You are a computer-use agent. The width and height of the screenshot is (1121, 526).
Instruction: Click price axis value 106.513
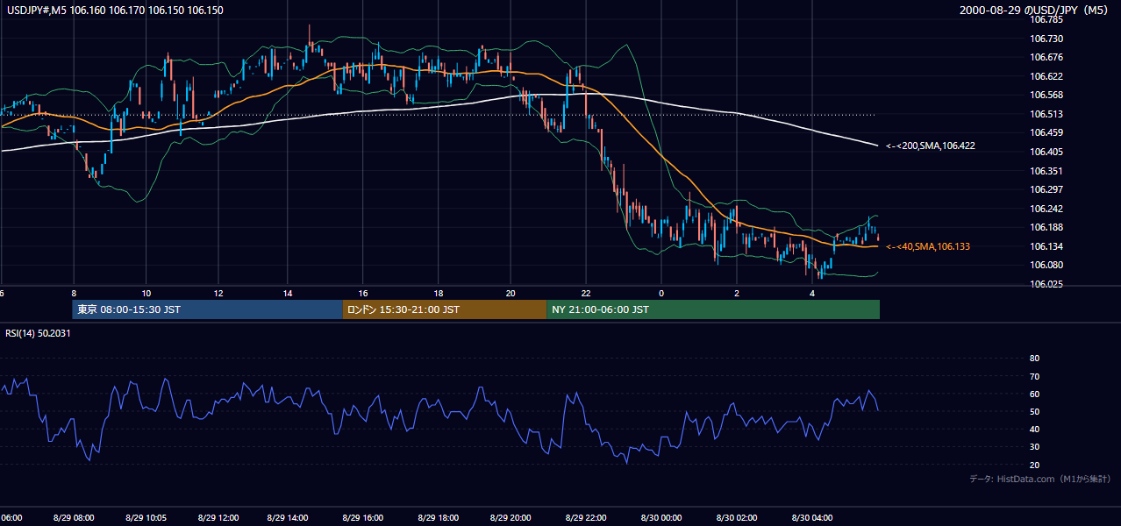click(1046, 114)
